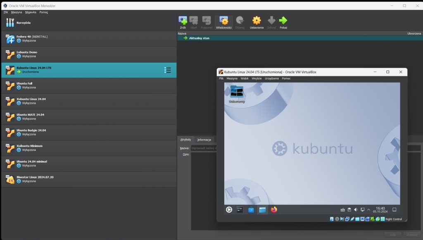
Task: Open Firefox in the Kubuntu taskbar
Action: pyautogui.click(x=274, y=210)
